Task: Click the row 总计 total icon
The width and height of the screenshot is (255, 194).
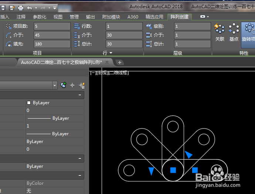Action: 77,44
